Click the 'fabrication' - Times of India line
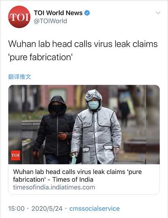The image size is (168, 218). pyautogui.click(x=53, y=180)
